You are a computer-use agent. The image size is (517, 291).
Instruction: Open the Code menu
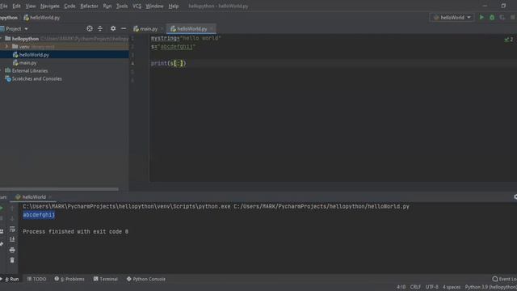[69, 6]
